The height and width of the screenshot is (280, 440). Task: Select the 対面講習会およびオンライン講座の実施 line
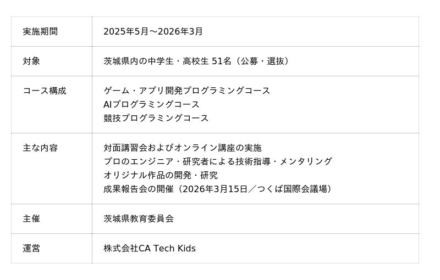pos(183,148)
